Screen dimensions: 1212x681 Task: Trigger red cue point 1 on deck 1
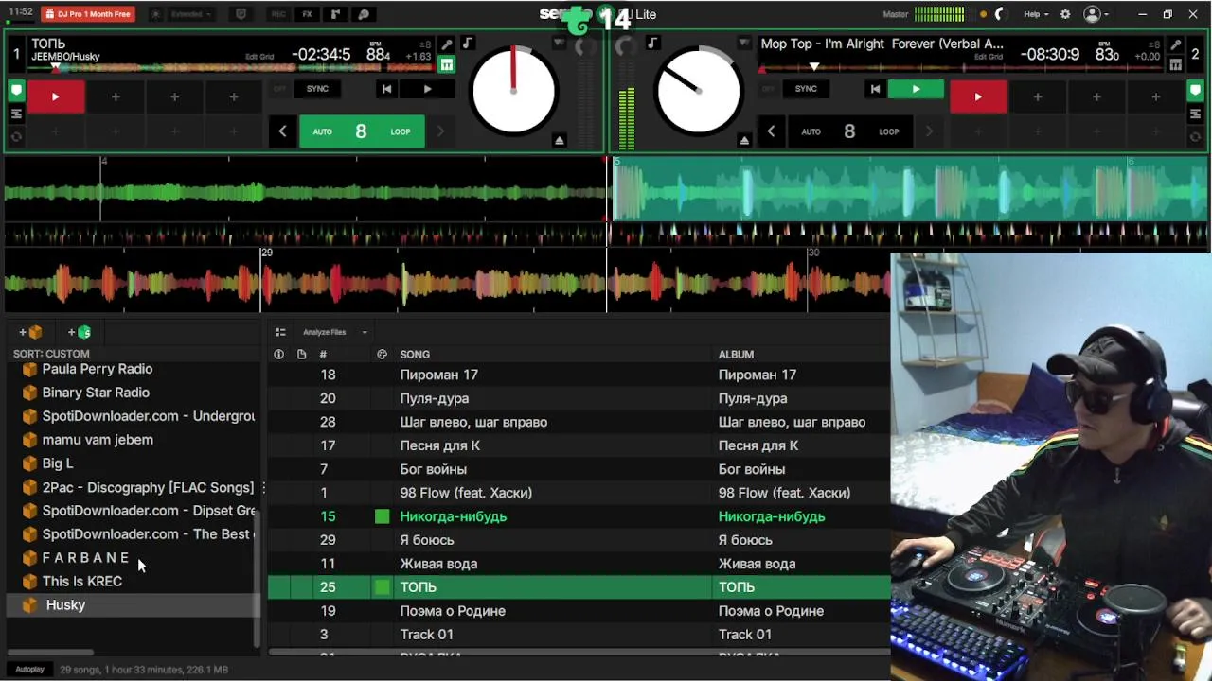(x=55, y=96)
